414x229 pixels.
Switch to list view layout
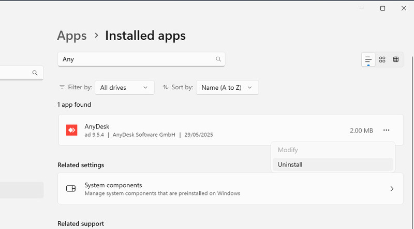click(x=368, y=59)
